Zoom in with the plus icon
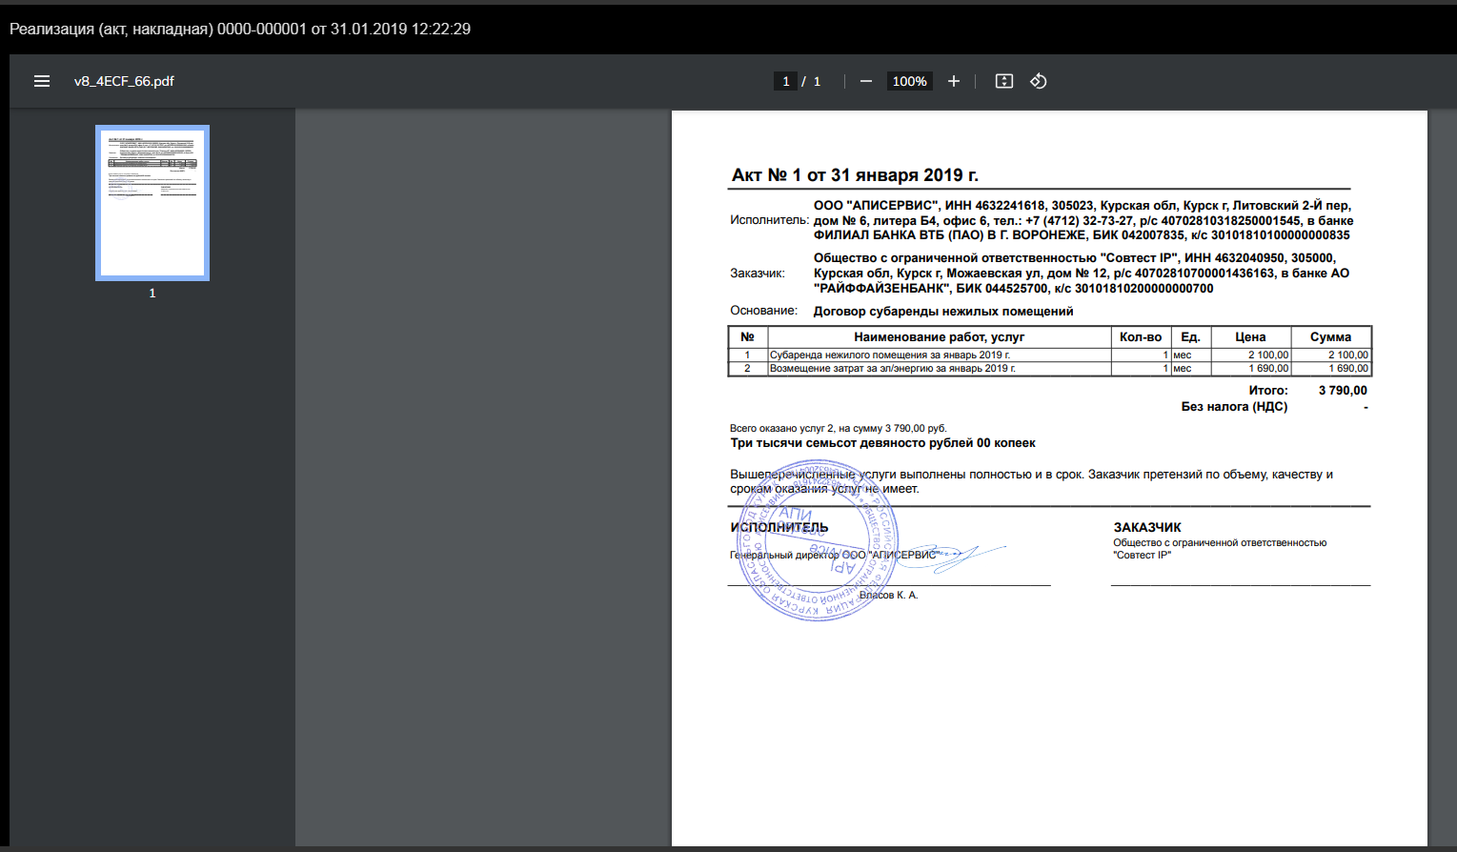 [x=954, y=81]
